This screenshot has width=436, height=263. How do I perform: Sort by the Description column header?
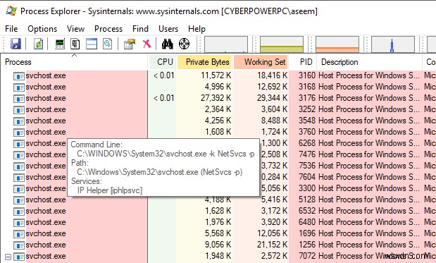click(370, 62)
